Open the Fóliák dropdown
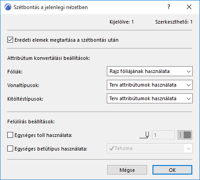The height and width of the screenshot is (180, 200). (x=150, y=71)
